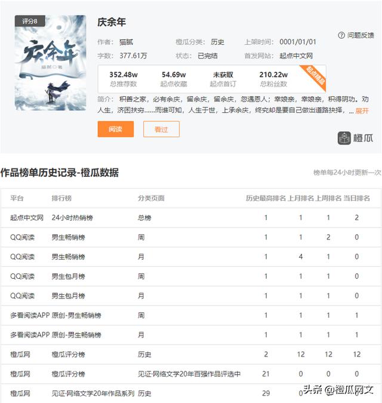
Task: Click the 看过 outlined button
Action: point(161,129)
